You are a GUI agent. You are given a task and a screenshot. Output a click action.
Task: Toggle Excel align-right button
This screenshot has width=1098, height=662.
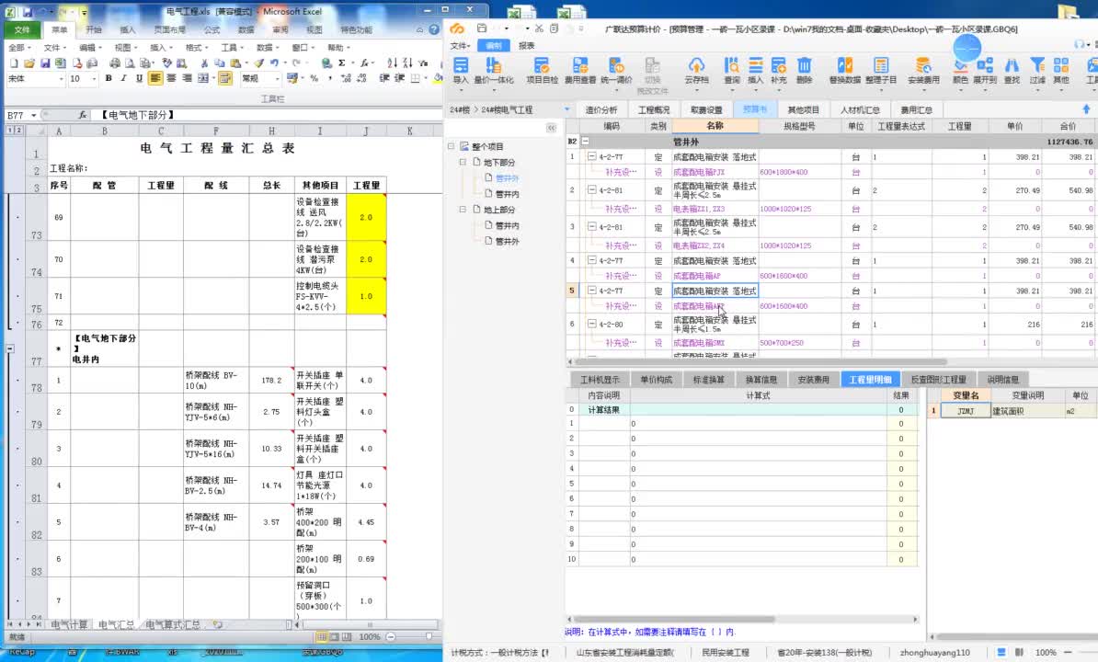pos(187,78)
